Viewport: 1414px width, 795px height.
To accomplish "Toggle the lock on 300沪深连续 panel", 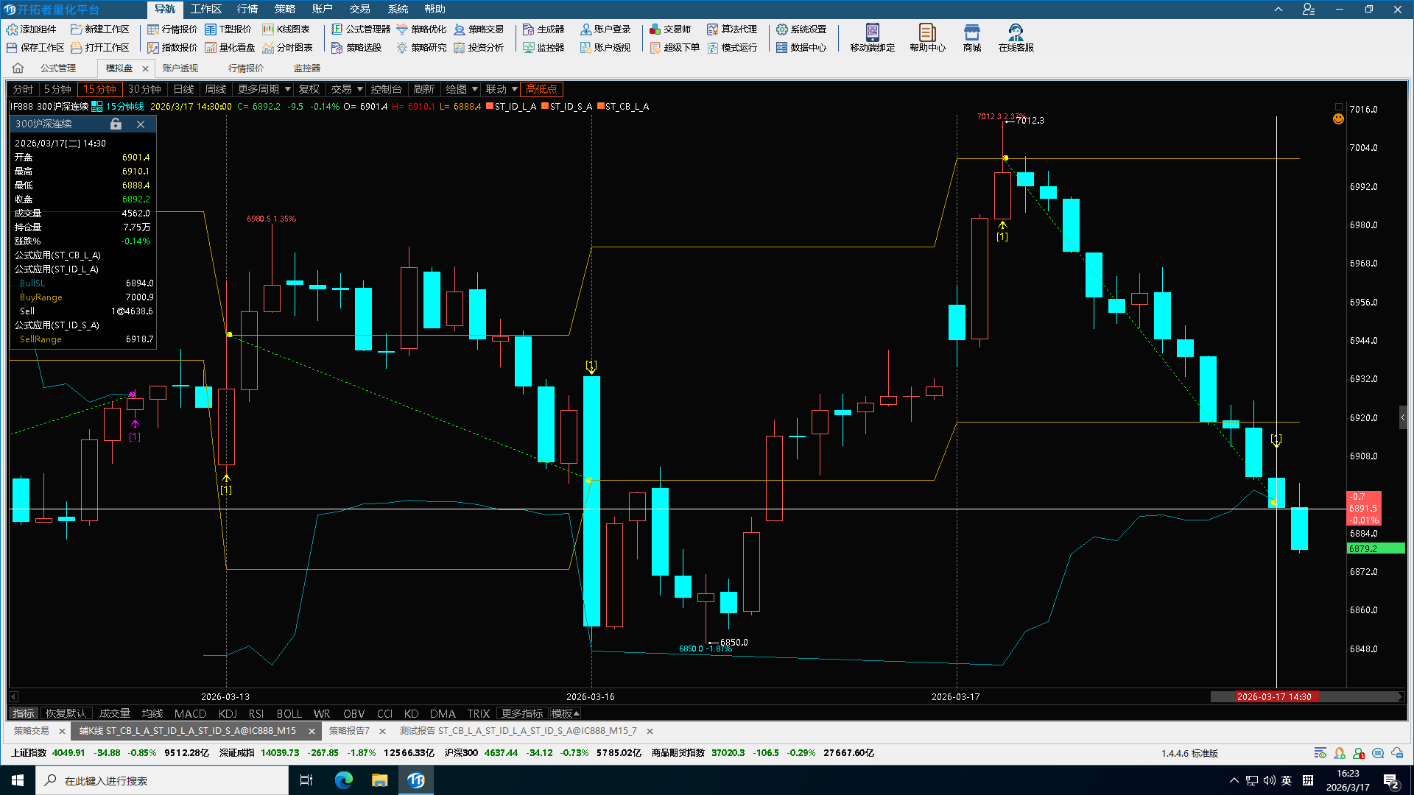I will click(x=116, y=124).
